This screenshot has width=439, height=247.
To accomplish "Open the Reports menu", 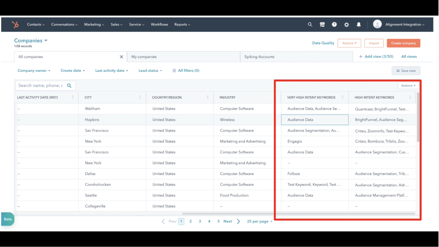I will 182,25.
